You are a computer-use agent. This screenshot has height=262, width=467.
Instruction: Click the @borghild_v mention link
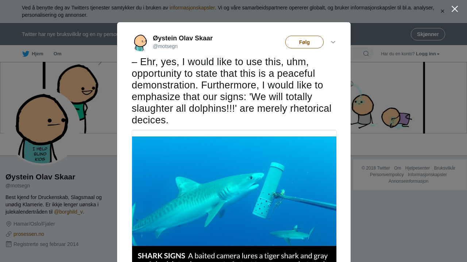(x=68, y=212)
